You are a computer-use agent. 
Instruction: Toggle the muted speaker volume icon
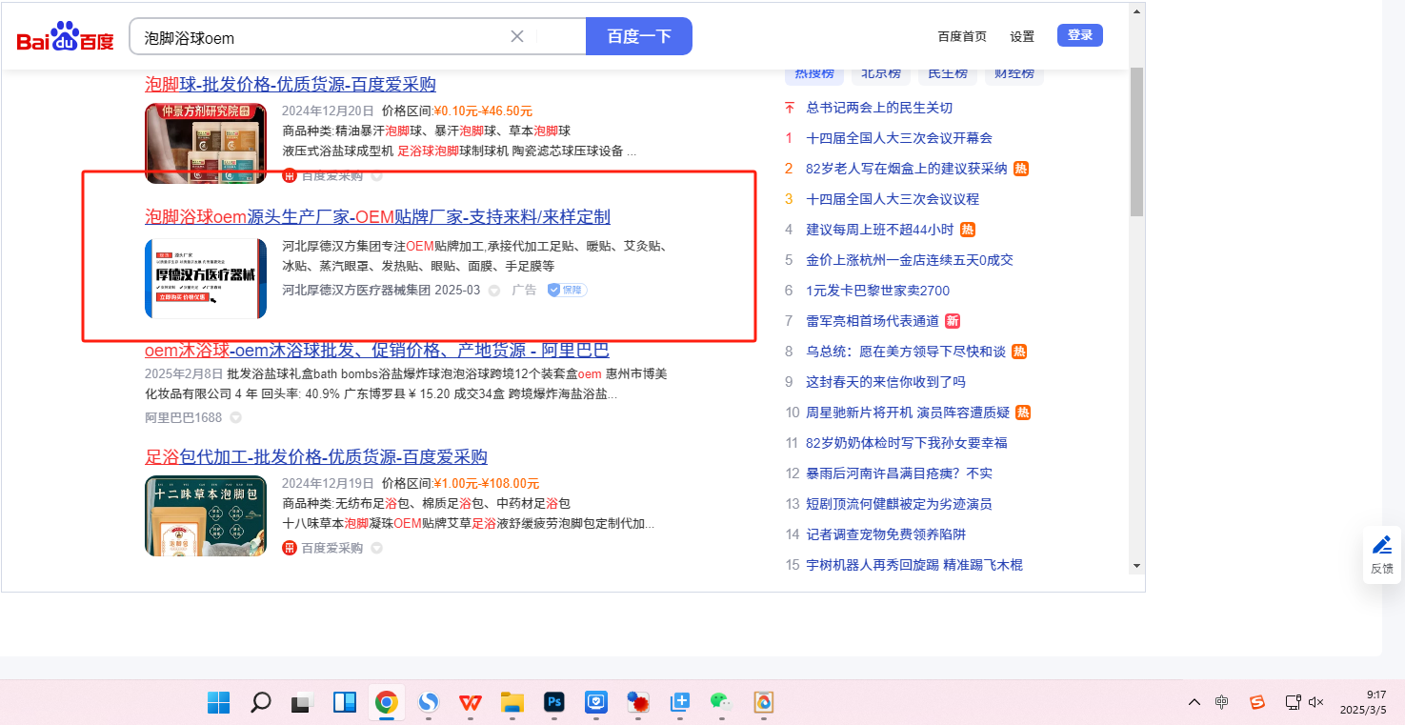(x=1316, y=703)
